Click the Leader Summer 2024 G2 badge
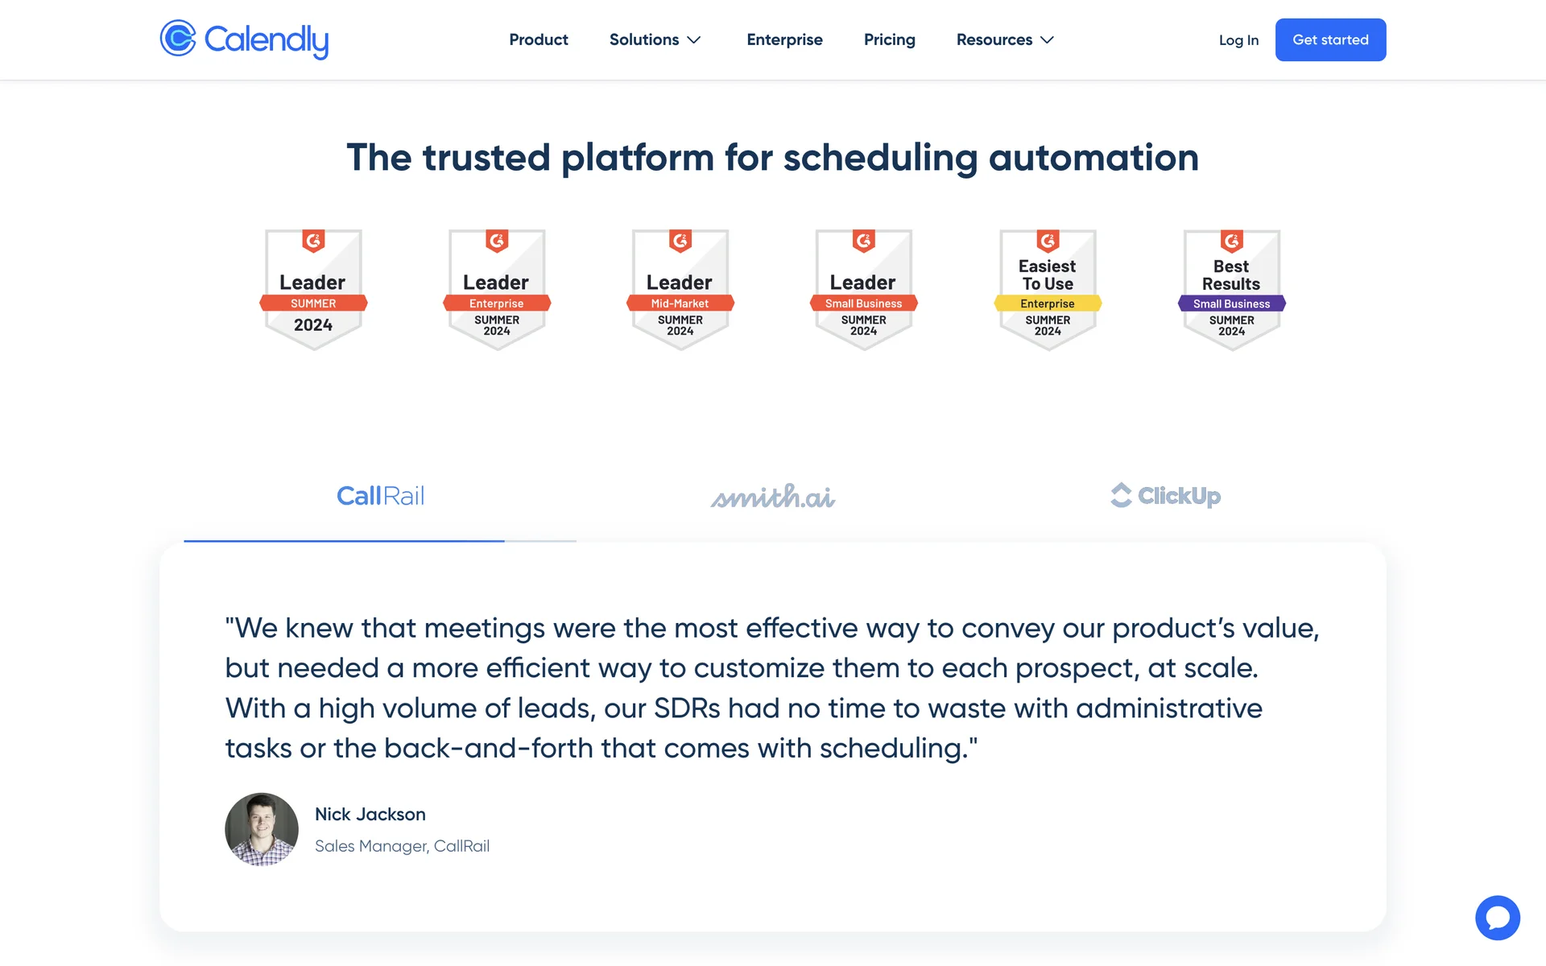This screenshot has height=966, width=1546. click(313, 290)
